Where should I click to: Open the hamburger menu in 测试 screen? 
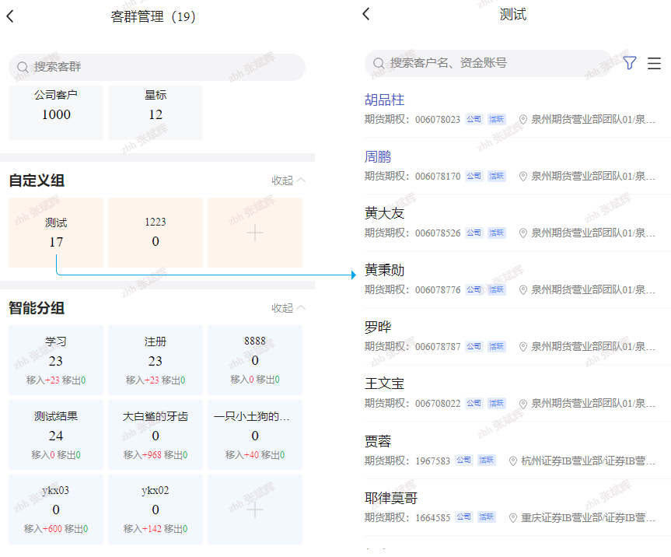654,63
